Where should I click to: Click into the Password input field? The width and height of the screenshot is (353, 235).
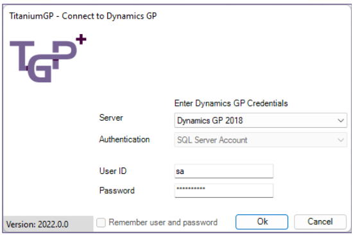[x=224, y=191]
